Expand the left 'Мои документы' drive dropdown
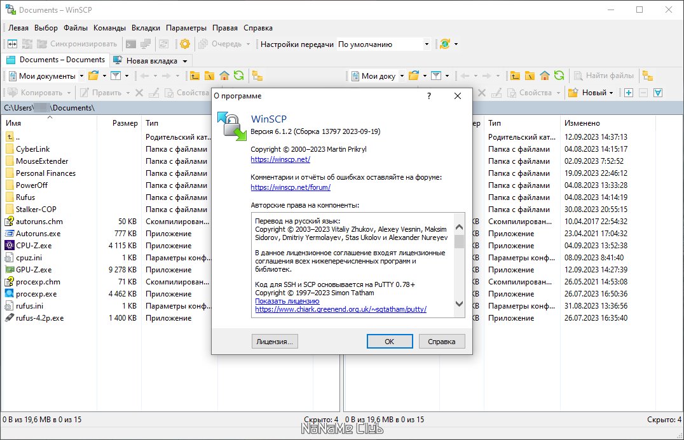 point(81,76)
